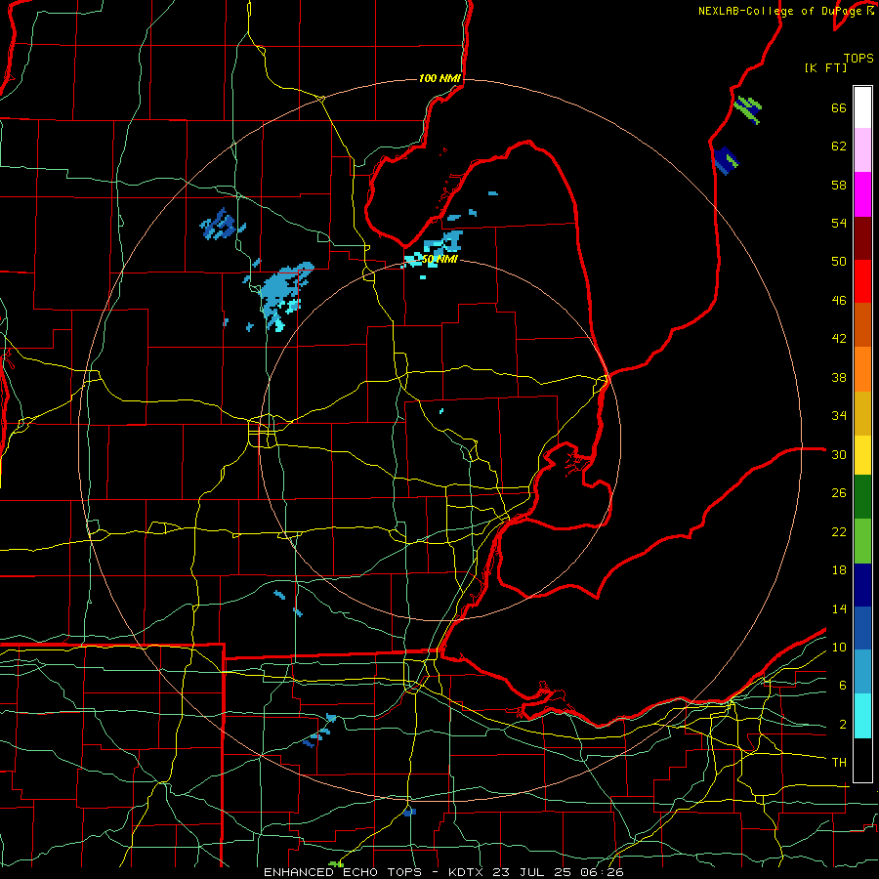
Task: Click the legend value 58
Action: [839, 185]
